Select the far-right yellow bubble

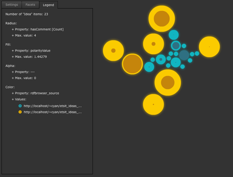pyautogui.click(x=209, y=47)
